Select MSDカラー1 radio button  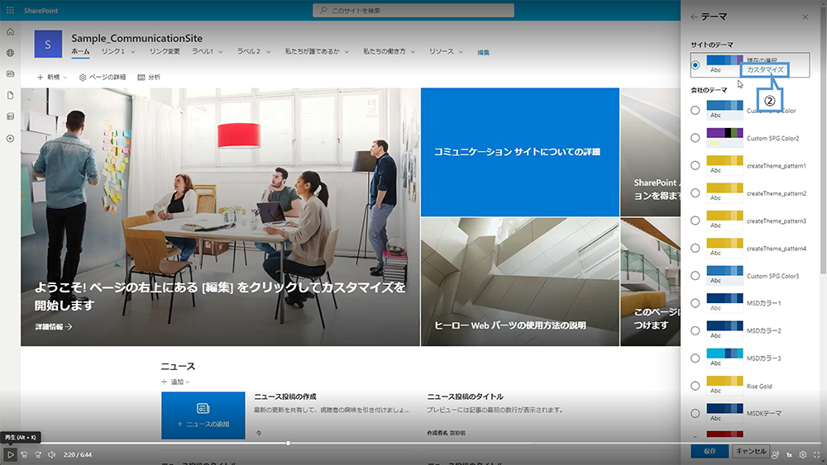tap(696, 303)
